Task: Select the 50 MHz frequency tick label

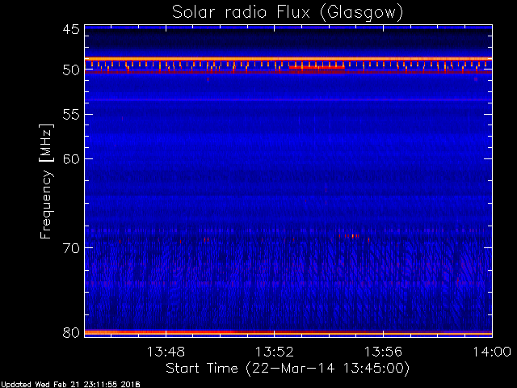Action: (70, 70)
